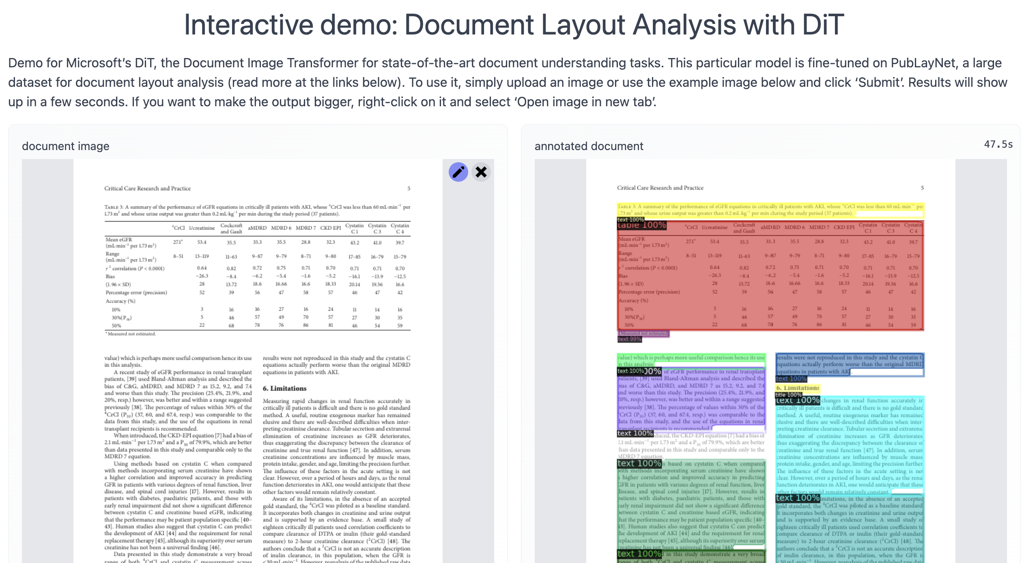1024x563 pixels.
Task: Click the demo description paragraph about Microsoft's DiT
Action: [508, 82]
